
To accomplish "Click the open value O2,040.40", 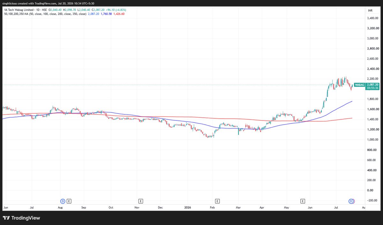I will pyautogui.click(x=56, y=11).
